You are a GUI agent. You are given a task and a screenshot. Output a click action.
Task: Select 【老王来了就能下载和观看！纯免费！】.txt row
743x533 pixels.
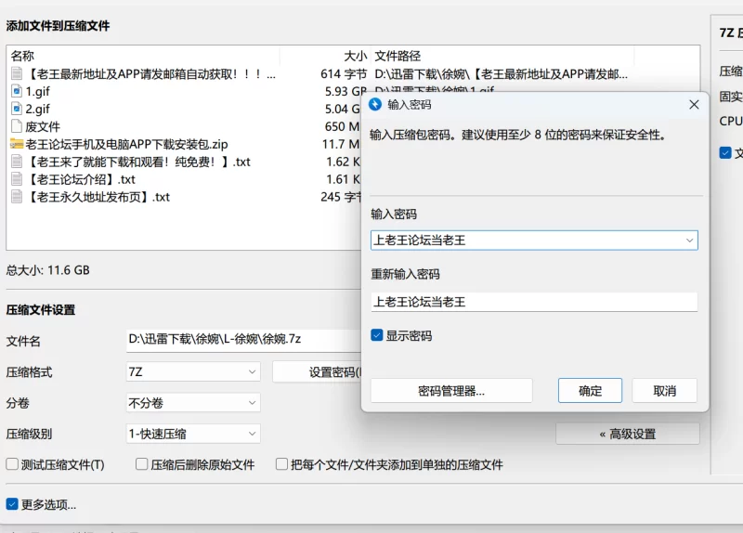click(x=184, y=162)
